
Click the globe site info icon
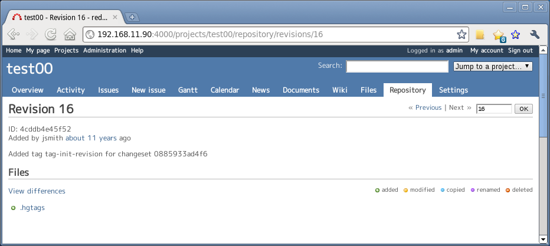click(x=90, y=34)
